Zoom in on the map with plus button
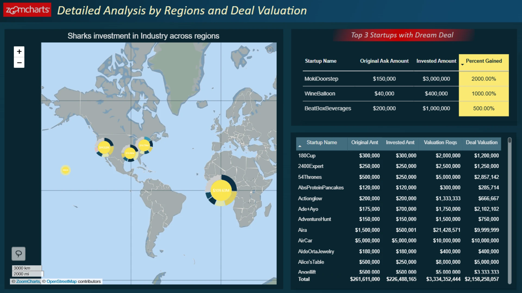This screenshot has width=522, height=293. coord(19,52)
